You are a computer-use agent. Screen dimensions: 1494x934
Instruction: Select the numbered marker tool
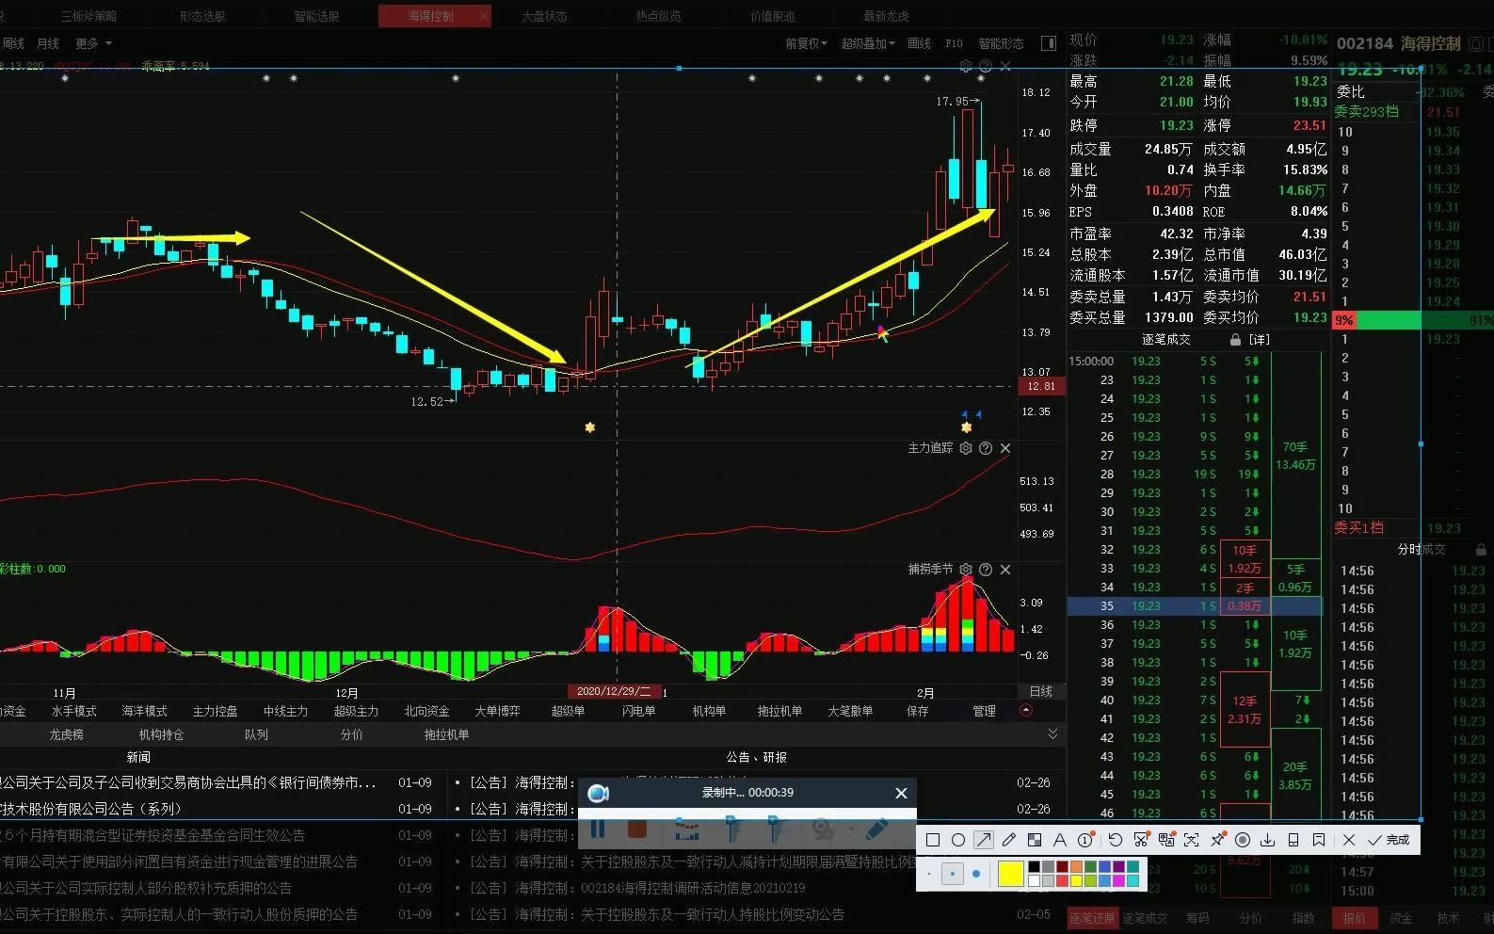click(1085, 840)
